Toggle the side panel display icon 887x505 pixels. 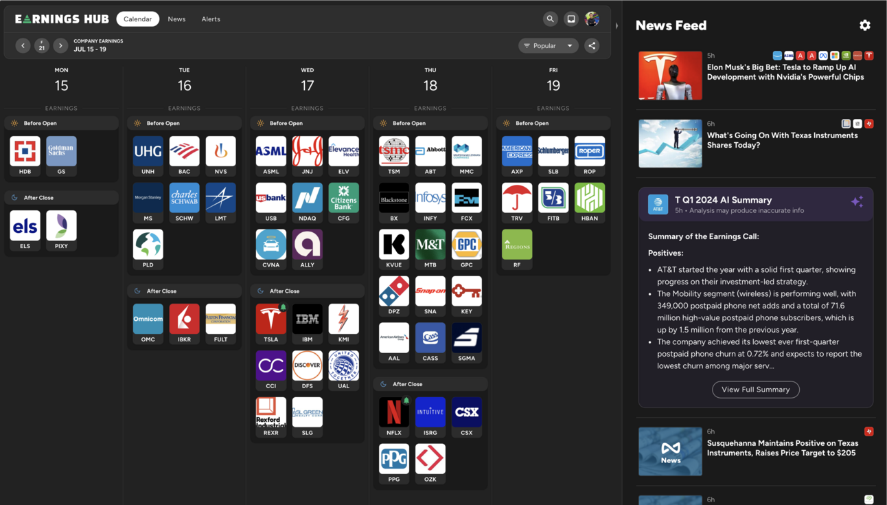(x=571, y=19)
